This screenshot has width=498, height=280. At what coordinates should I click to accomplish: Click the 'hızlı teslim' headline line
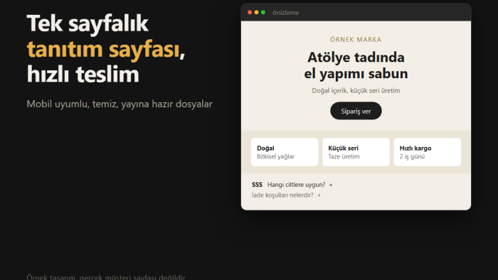point(83,74)
